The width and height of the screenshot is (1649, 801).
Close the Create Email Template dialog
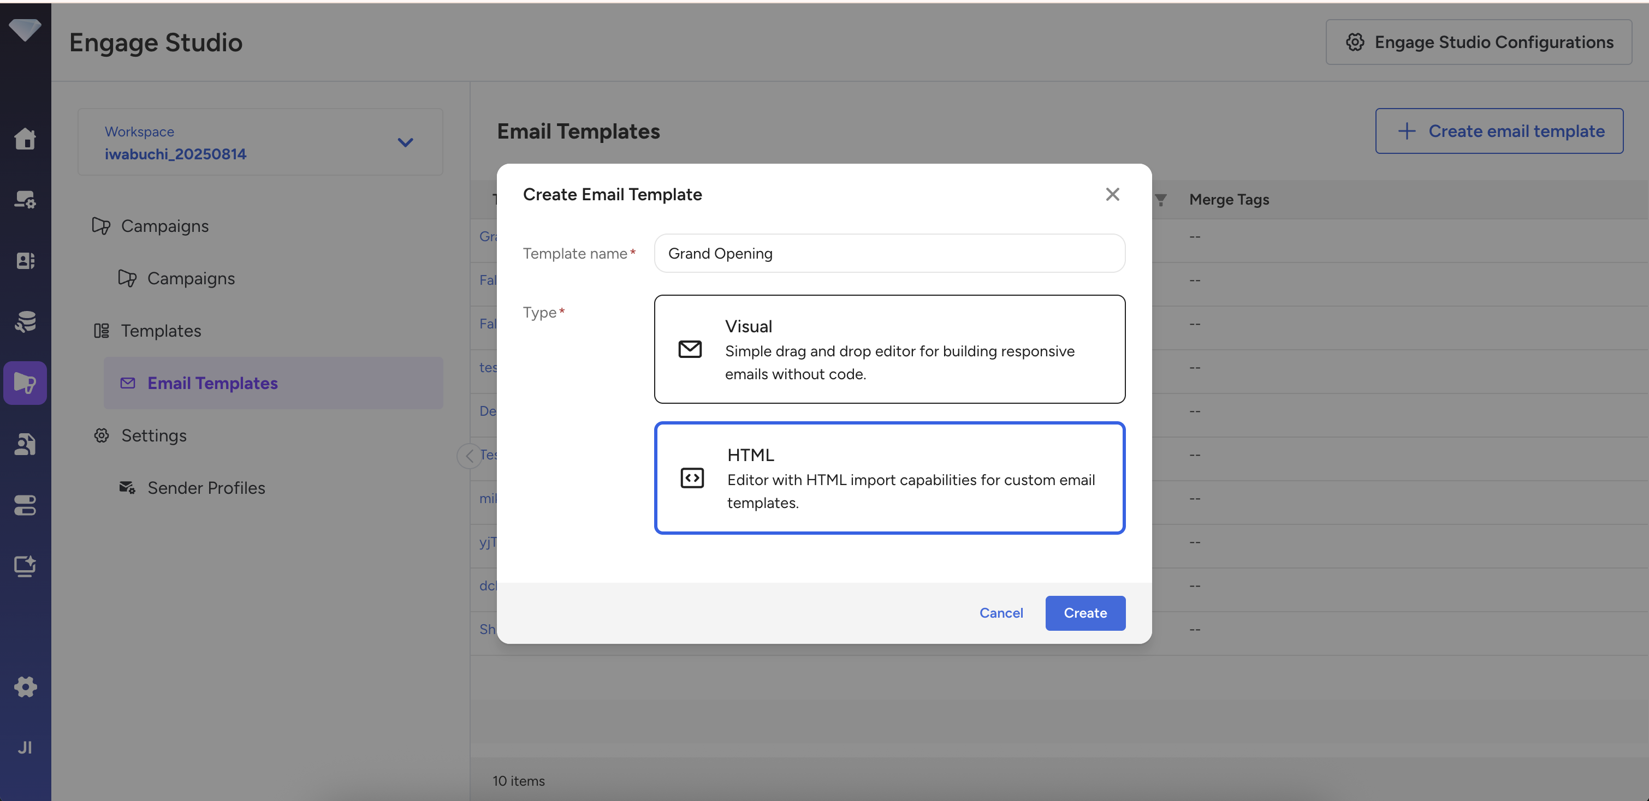(1112, 194)
